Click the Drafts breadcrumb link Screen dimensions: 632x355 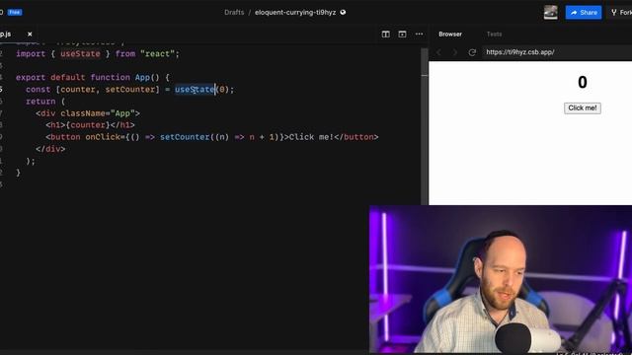click(x=234, y=13)
